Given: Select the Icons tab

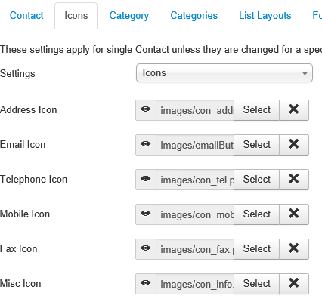Looking at the screenshot, I should pos(76,16).
